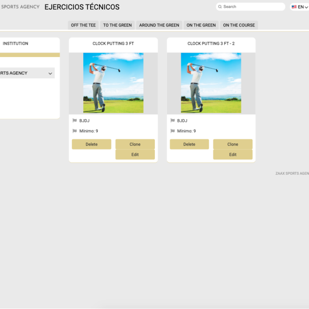Delete the Clock Putting 3 FT exercise
This screenshot has height=309, width=309.
[91, 144]
